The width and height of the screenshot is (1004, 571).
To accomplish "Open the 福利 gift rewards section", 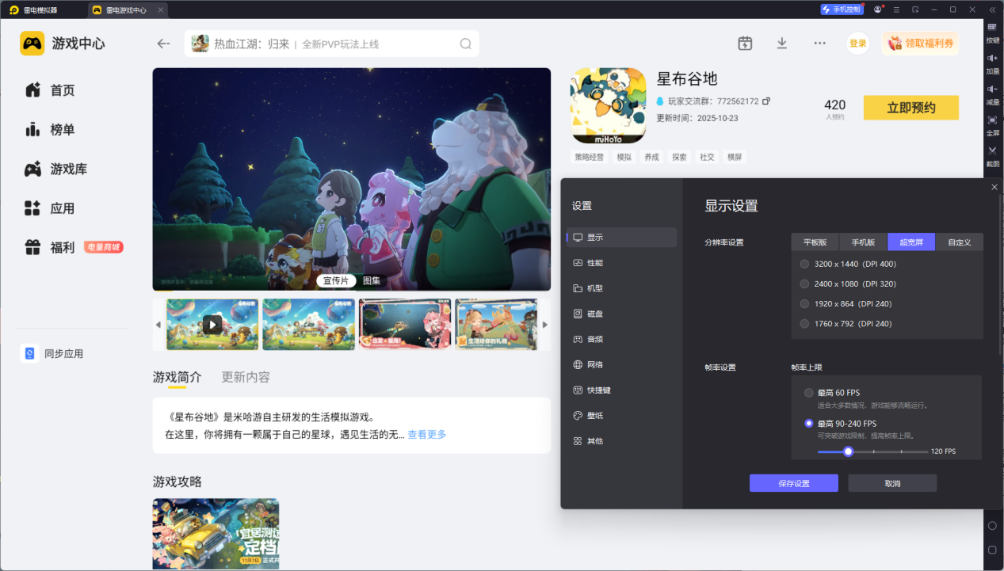I will click(x=49, y=248).
